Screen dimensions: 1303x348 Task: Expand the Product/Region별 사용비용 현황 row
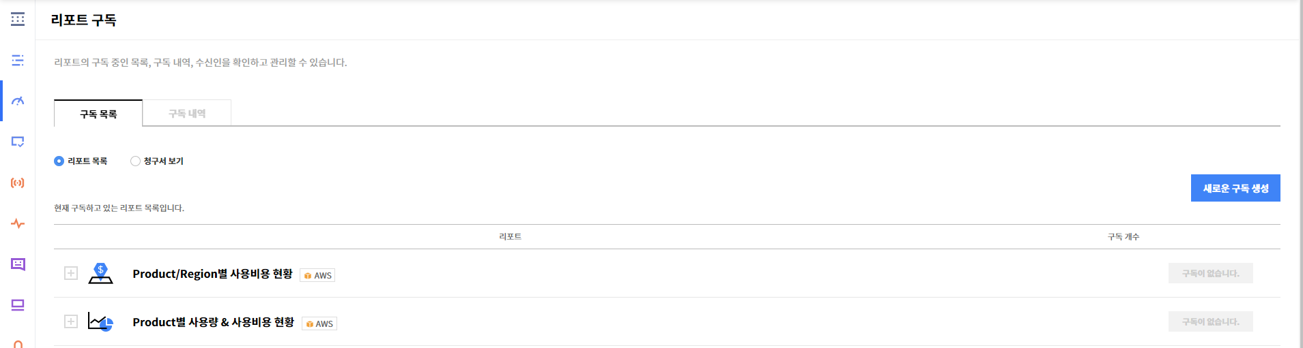(x=71, y=273)
